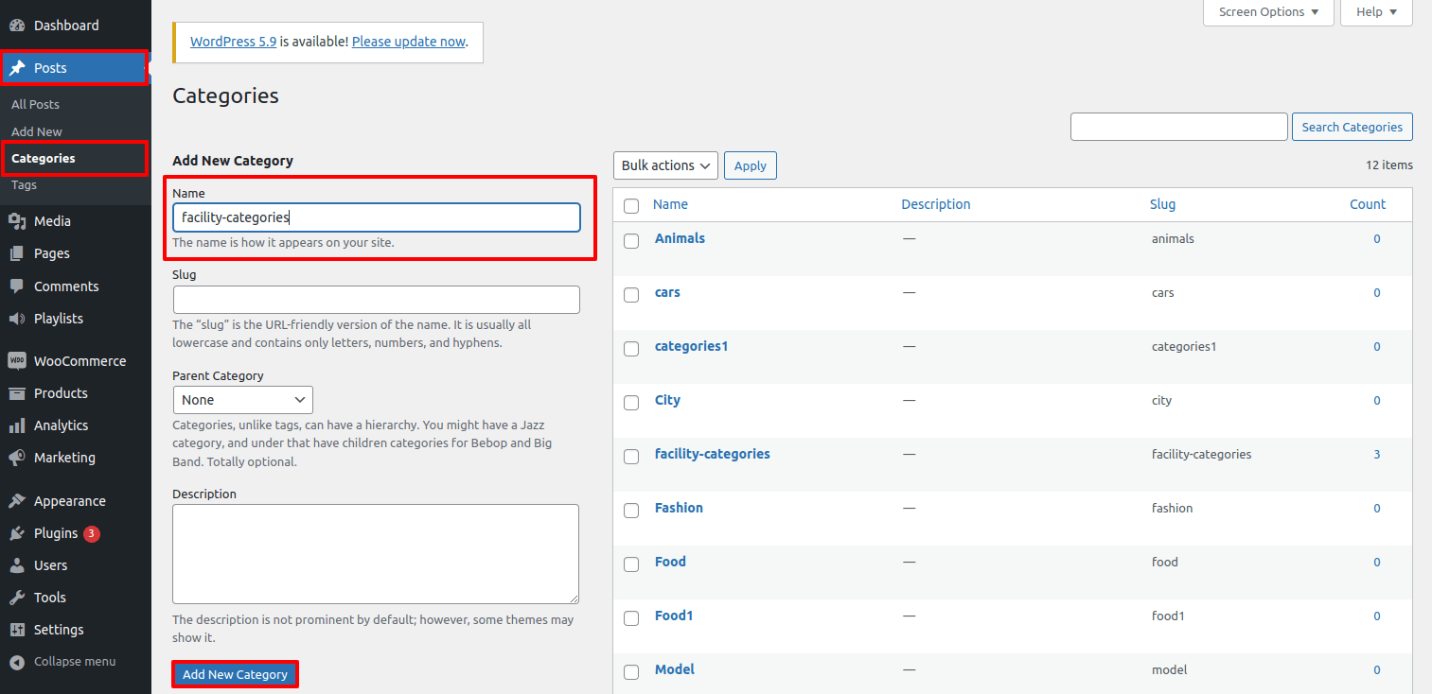Open the All Posts menu item

(35, 104)
